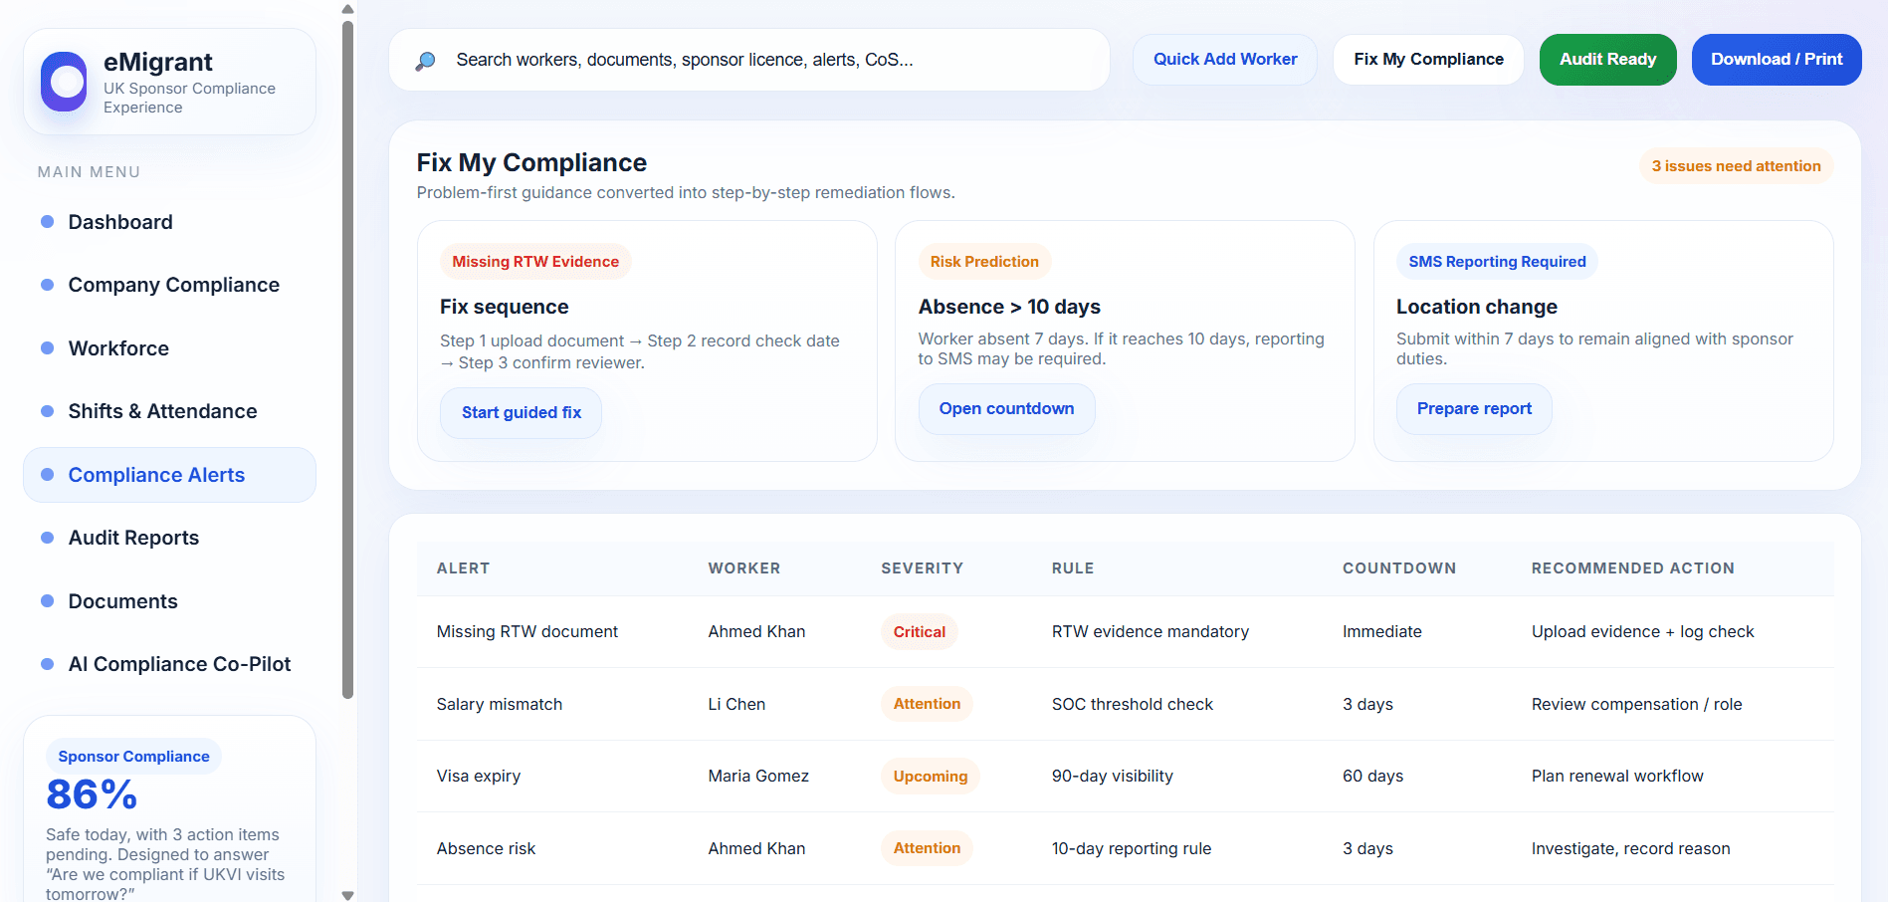This screenshot has height=902, width=1888.
Task: Start guided fix for Missing RTW Evidence
Action: 521,411
